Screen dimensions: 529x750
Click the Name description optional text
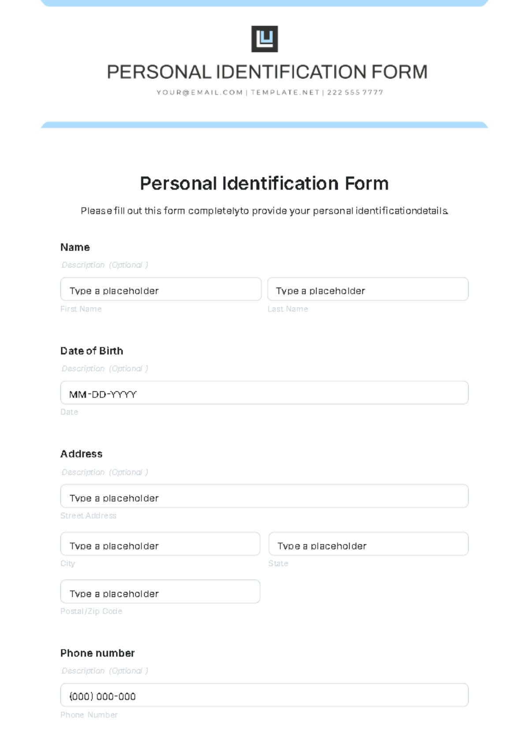tap(105, 265)
